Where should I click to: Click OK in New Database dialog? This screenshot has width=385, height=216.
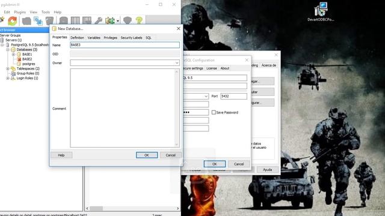(147, 155)
